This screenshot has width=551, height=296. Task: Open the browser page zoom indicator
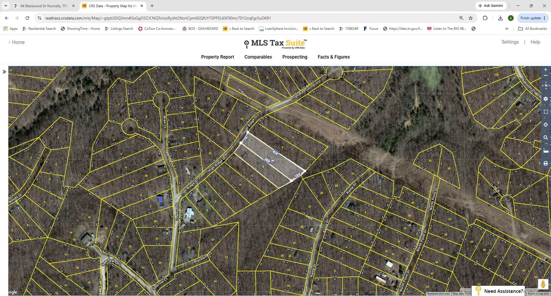pos(461,18)
